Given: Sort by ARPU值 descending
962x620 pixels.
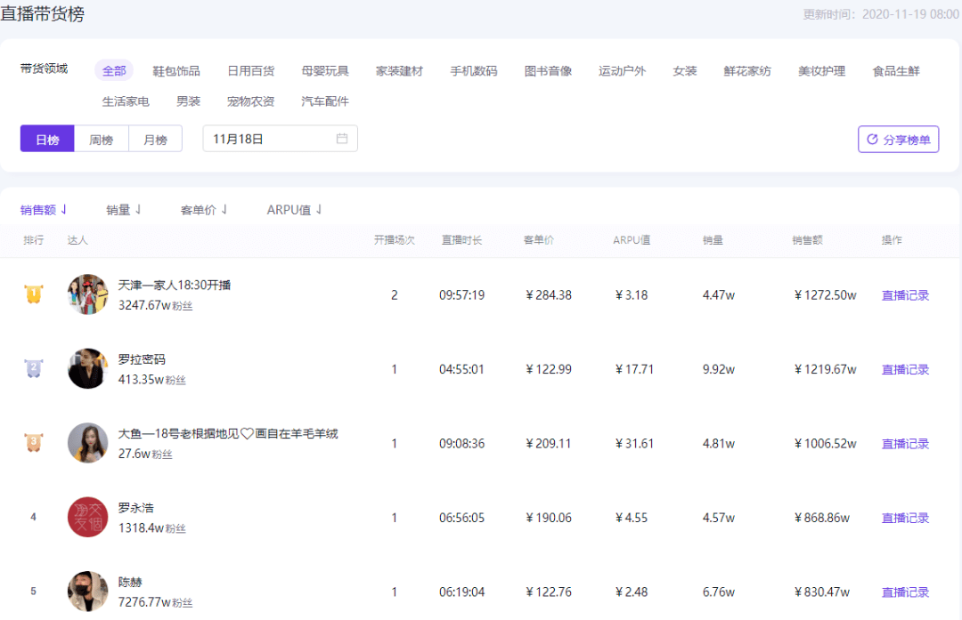Looking at the screenshot, I should 294,210.
